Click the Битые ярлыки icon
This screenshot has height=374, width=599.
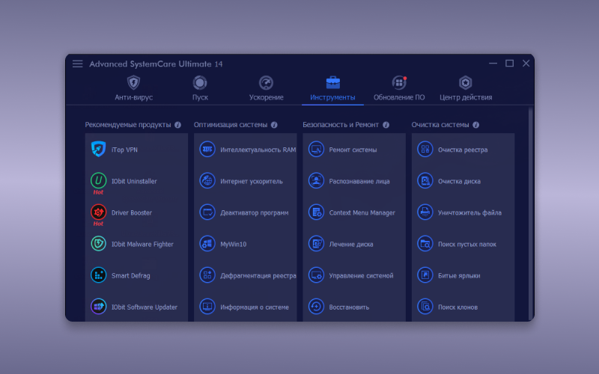pos(425,275)
